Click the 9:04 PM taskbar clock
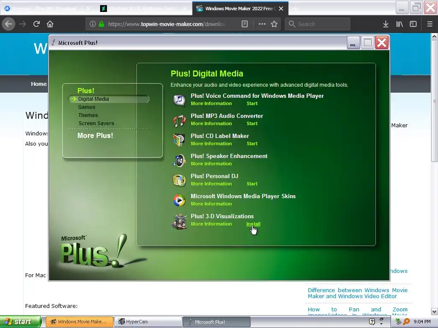This screenshot has height=328, width=438. pos(422,322)
